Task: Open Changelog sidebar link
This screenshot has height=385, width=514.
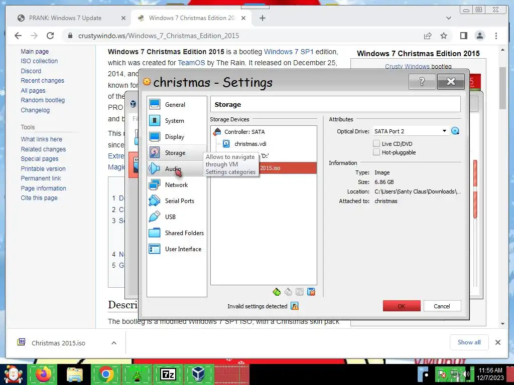Action: [x=35, y=110]
